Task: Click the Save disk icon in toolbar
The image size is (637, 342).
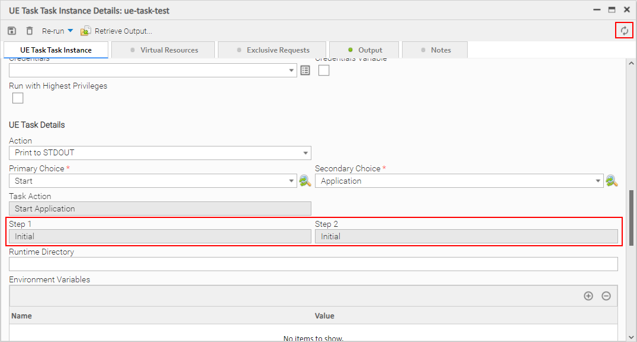Action: click(12, 31)
